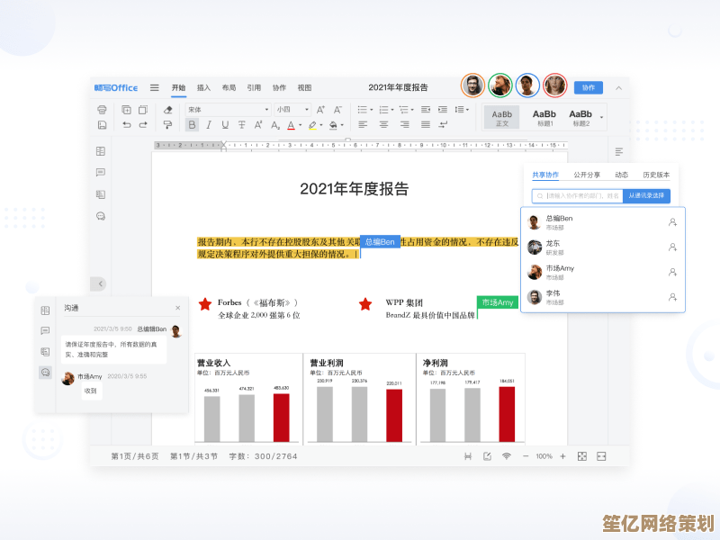The height and width of the screenshot is (540, 720).
Task: Open the 历史版本 tab
Action: pos(656,175)
